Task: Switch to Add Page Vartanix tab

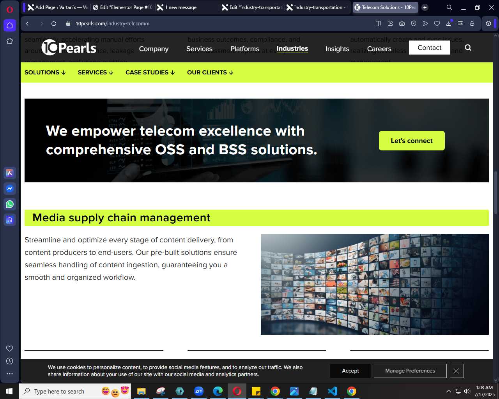Action: (58, 7)
